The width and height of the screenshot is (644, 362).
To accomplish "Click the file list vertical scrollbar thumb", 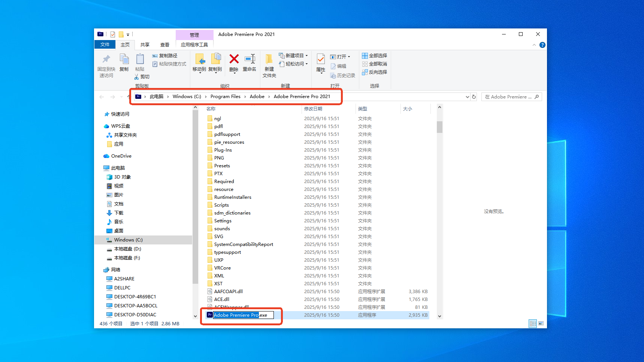I will point(439,127).
